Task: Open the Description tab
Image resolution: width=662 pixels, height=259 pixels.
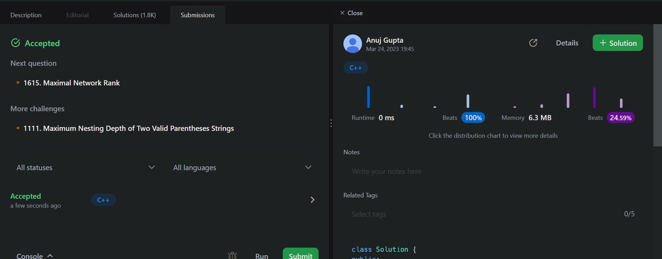Action: coord(26,15)
